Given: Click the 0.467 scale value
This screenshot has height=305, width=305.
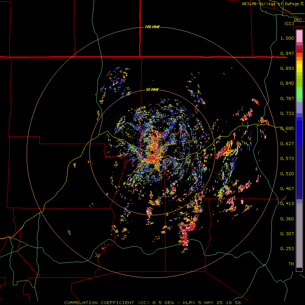Looking at the screenshot, I should (287, 189).
